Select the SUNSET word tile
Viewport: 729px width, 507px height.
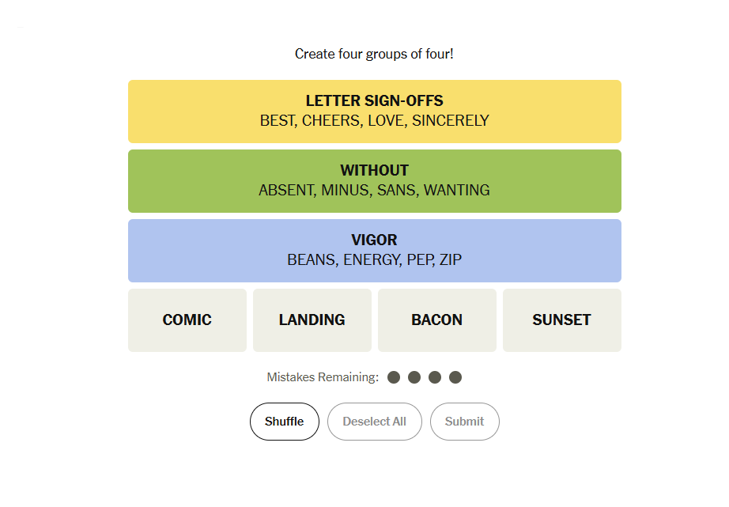coord(561,320)
